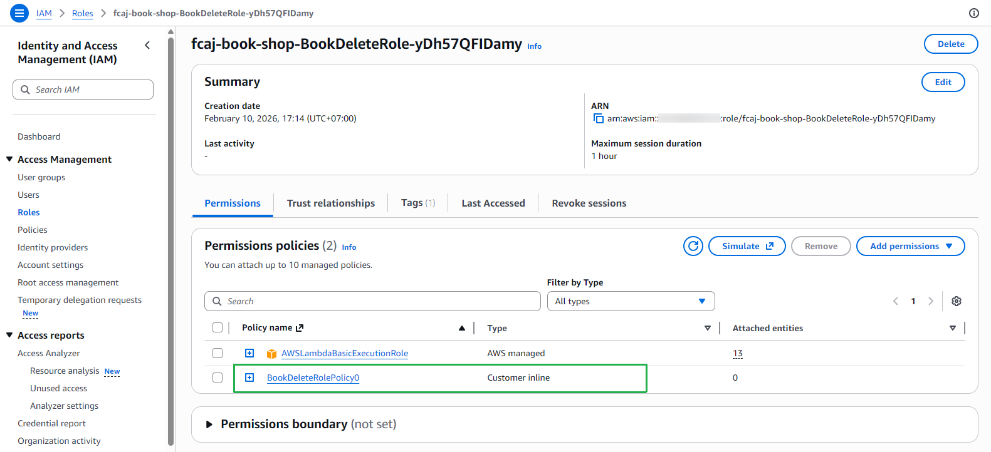Open Organization activity in the sidebar

[59, 441]
